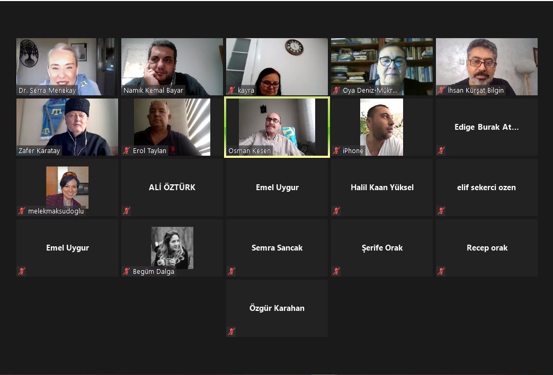Select the elif sekerci ozen participant tile

pos(487,187)
